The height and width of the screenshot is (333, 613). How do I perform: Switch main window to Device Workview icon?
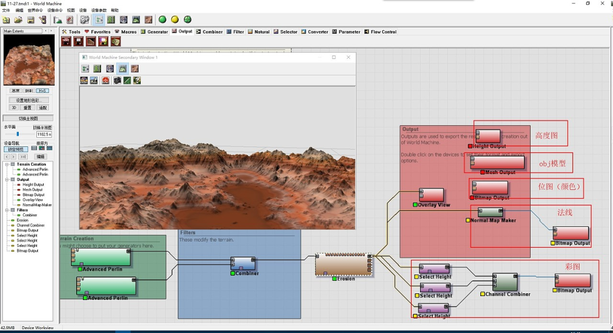pos(99,19)
